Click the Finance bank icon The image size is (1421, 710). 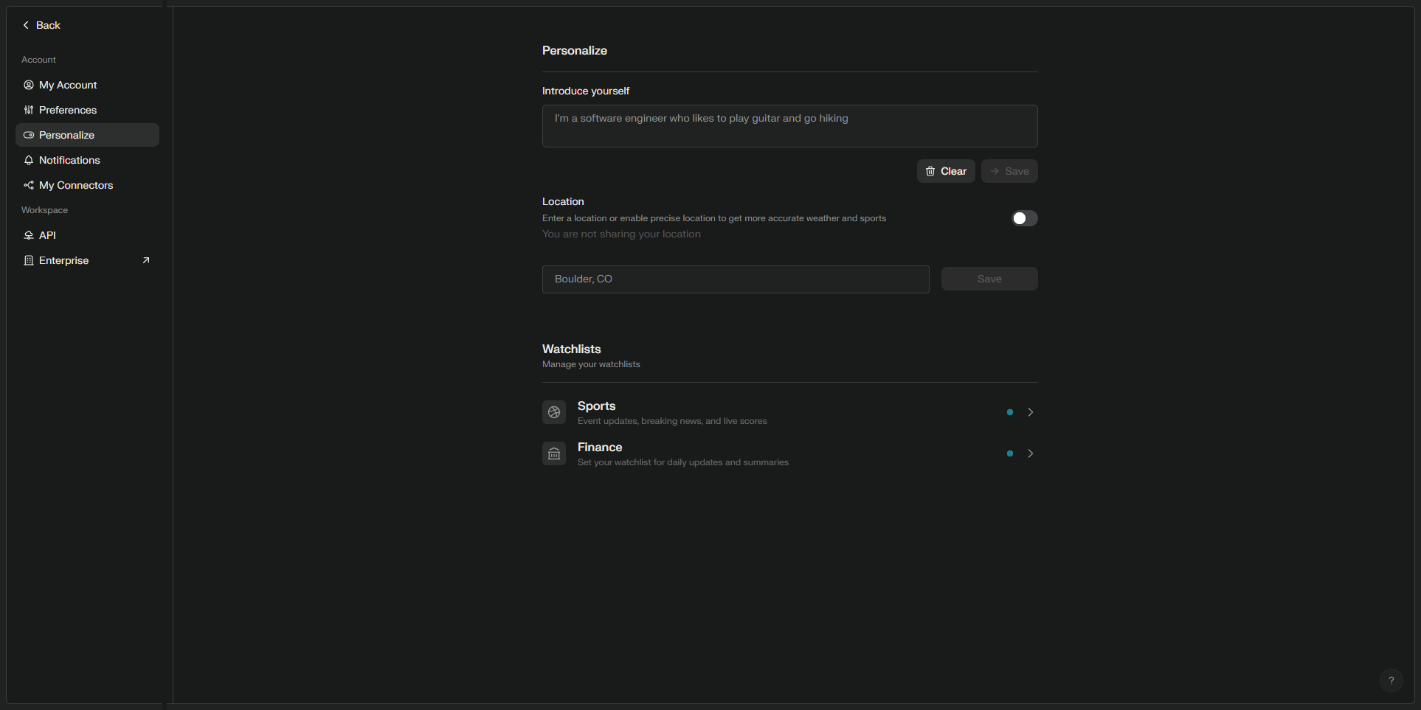(x=554, y=453)
